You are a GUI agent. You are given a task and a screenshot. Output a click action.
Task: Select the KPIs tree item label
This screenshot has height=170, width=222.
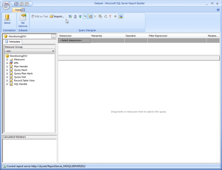click(x=16, y=63)
